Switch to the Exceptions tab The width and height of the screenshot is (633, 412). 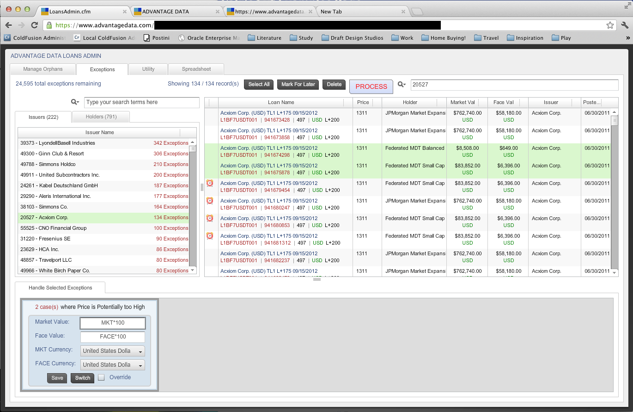pyautogui.click(x=103, y=69)
